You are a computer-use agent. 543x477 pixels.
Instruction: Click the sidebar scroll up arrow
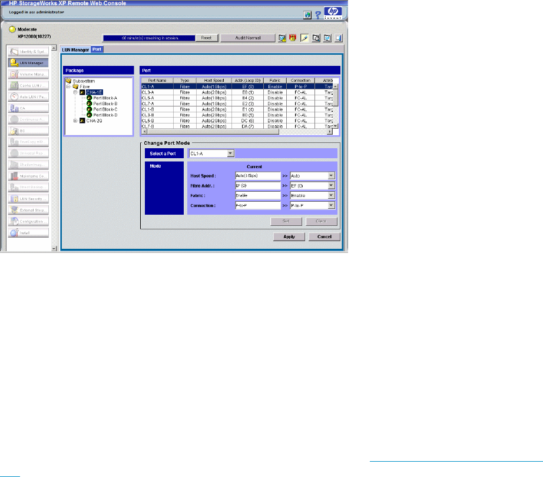click(x=54, y=48)
